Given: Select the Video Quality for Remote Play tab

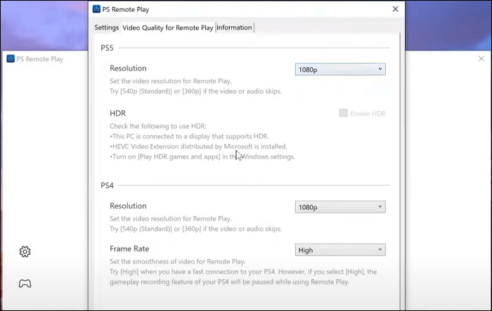Looking at the screenshot, I should 167,27.
